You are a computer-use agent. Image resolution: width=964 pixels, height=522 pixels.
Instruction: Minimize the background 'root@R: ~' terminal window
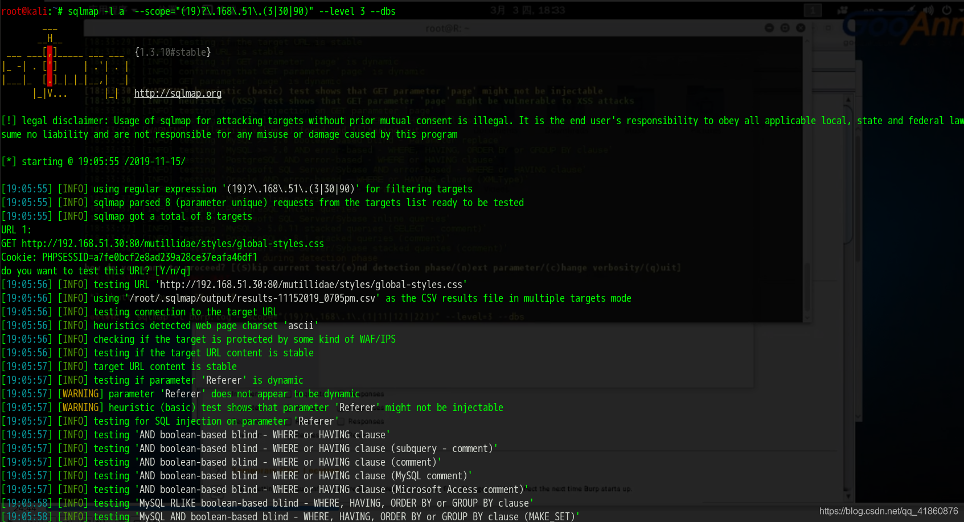tap(769, 28)
